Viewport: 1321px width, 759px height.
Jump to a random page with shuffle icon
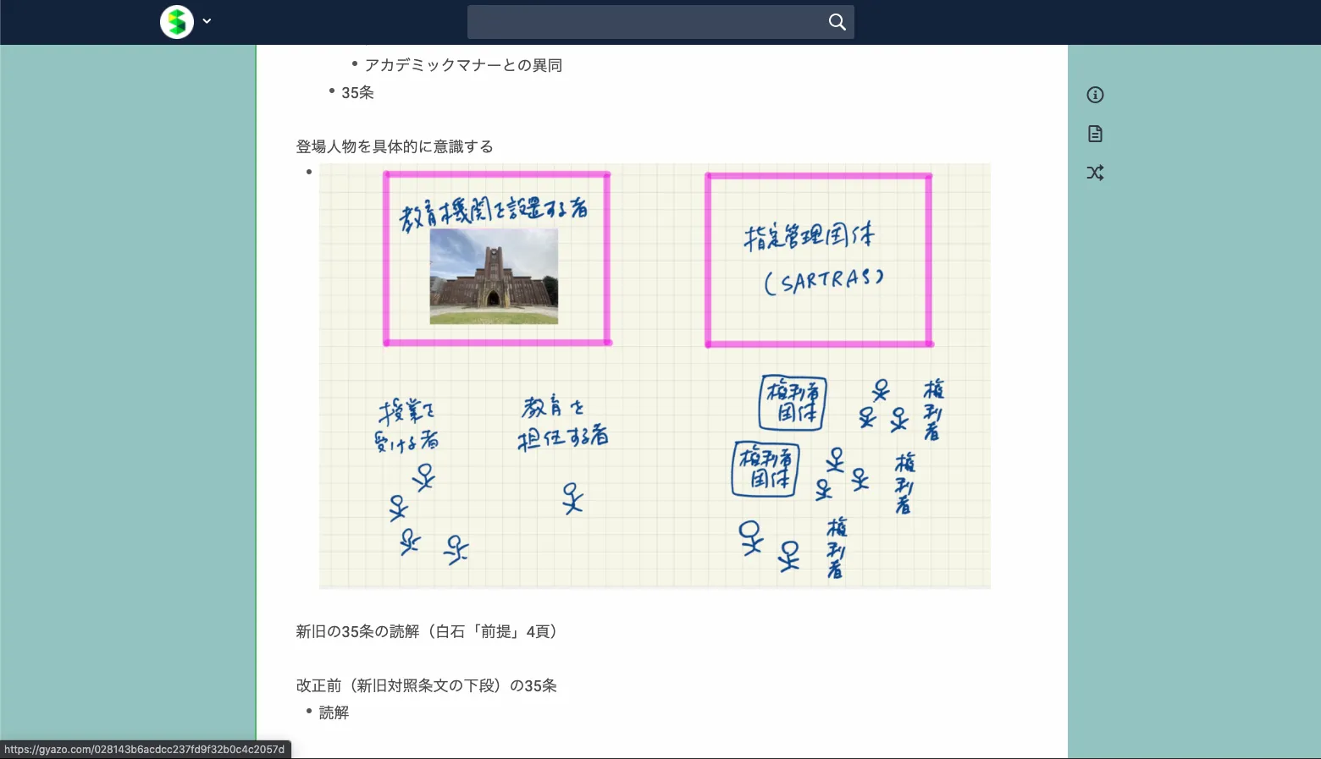coord(1095,173)
